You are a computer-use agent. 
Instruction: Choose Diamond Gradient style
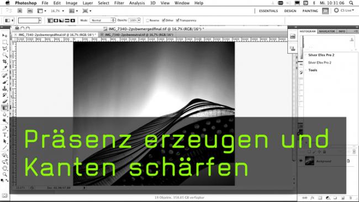(x=72, y=20)
